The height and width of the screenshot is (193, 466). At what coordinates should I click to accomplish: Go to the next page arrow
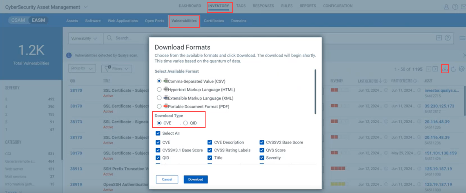pos(435,69)
